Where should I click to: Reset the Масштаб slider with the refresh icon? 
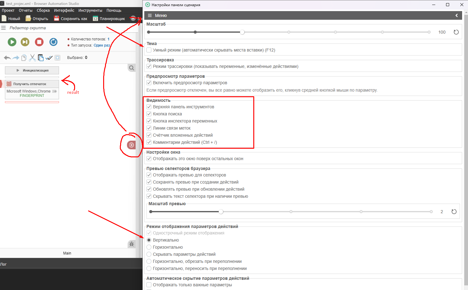456,32
